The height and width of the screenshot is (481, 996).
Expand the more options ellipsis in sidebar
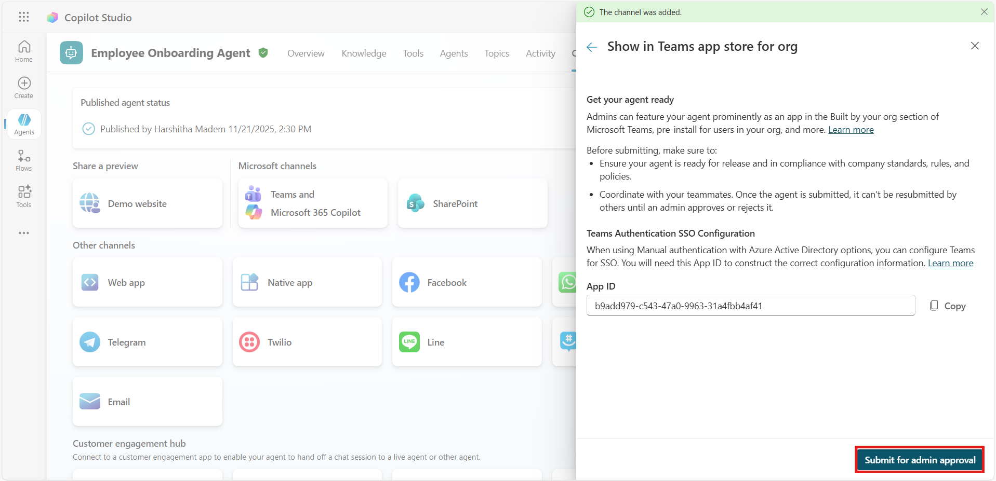[x=24, y=233]
